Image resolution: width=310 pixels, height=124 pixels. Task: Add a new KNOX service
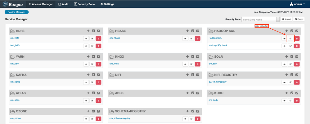(187, 56)
